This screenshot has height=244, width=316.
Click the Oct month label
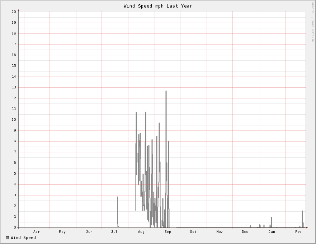tap(193, 232)
